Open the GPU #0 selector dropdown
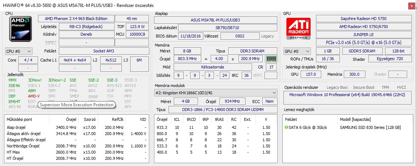 coord(297,51)
